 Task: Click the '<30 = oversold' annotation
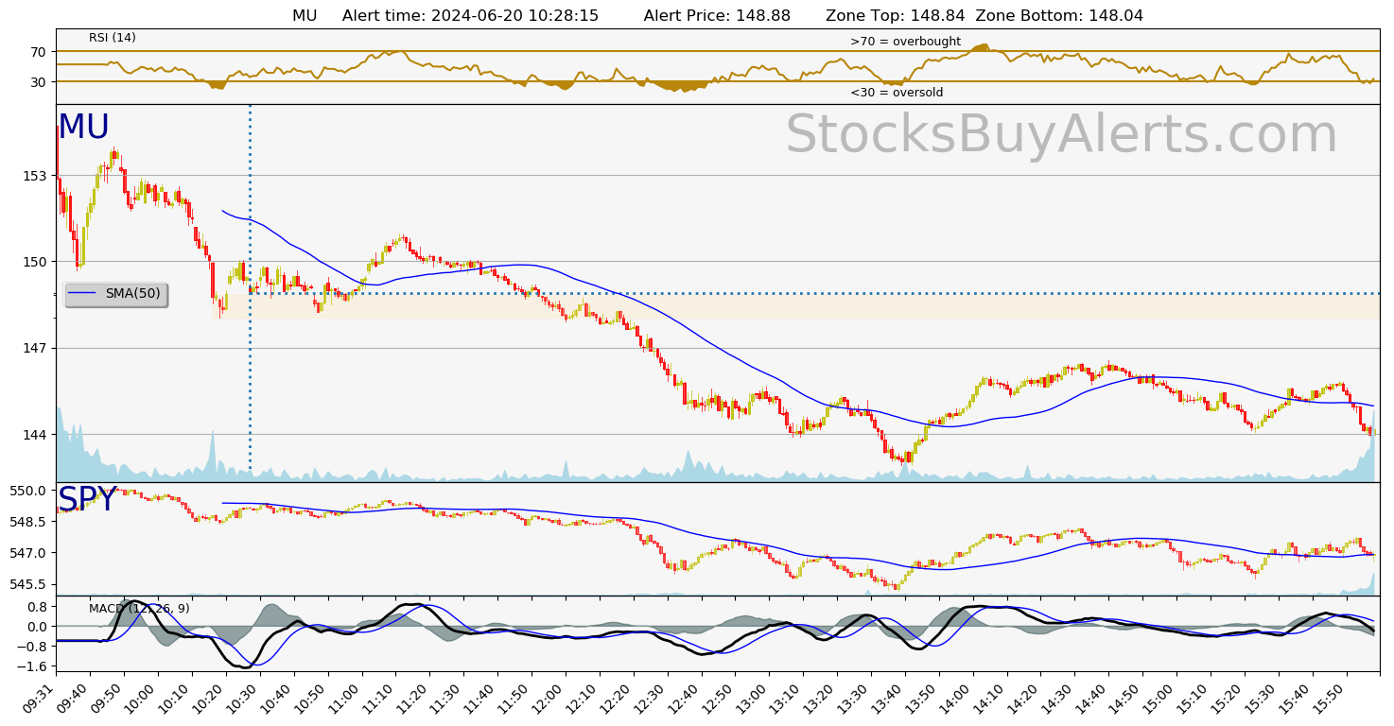pyautogui.click(x=897, y=93)
